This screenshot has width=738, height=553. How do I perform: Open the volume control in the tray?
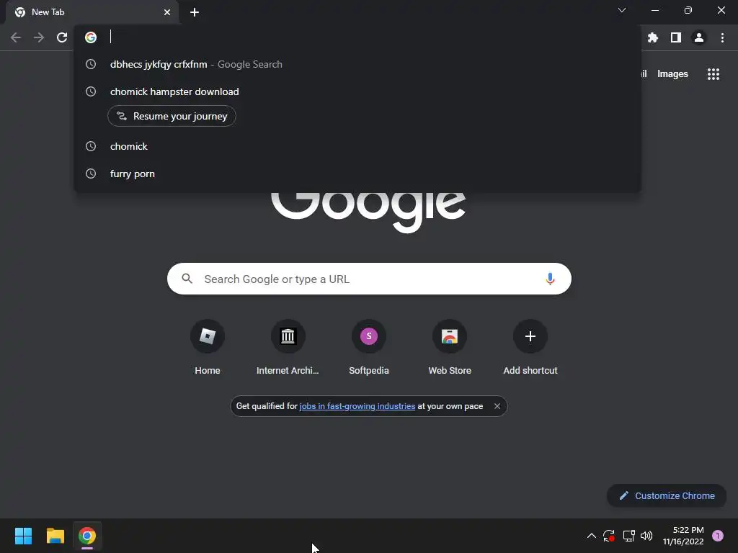[646, 536]
